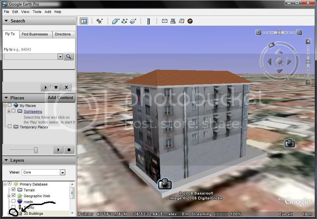Add a polygon using the toolbar
The image size is (317, 219).
(116, 21)
